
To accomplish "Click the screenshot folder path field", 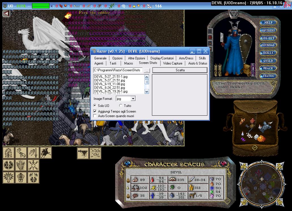I will tap(118, 70).
